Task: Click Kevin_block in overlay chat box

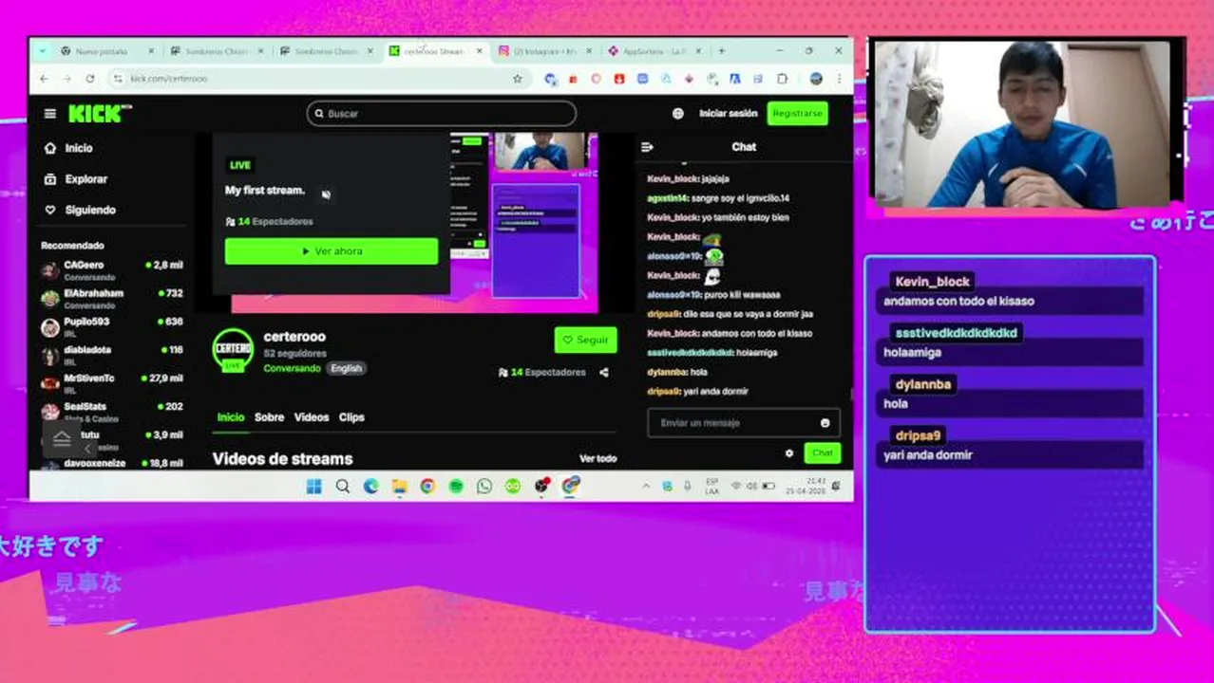Action: coord(932,282)
